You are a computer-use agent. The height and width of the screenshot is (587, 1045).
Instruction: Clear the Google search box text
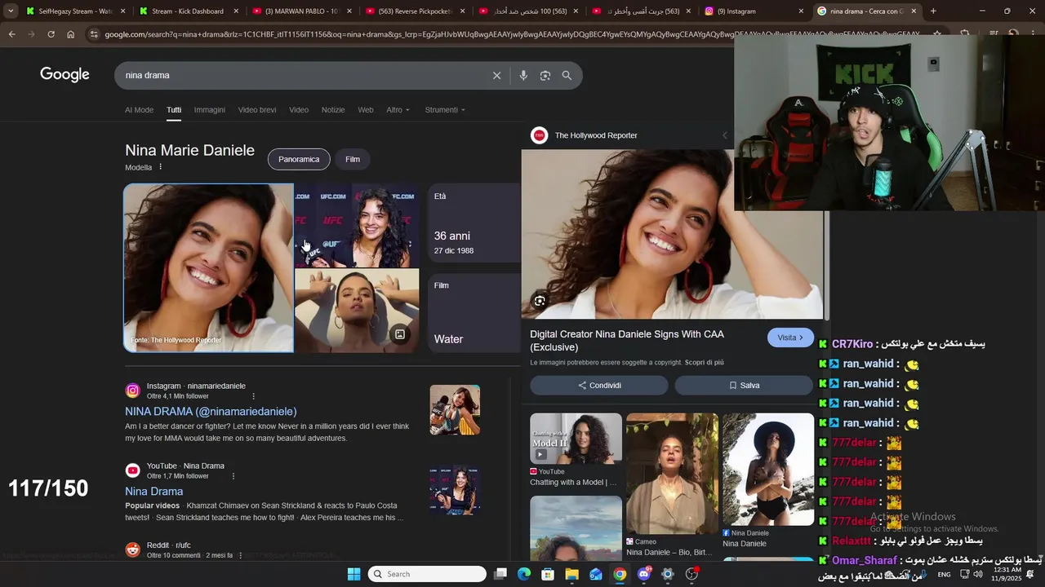(x=496, y=75)
